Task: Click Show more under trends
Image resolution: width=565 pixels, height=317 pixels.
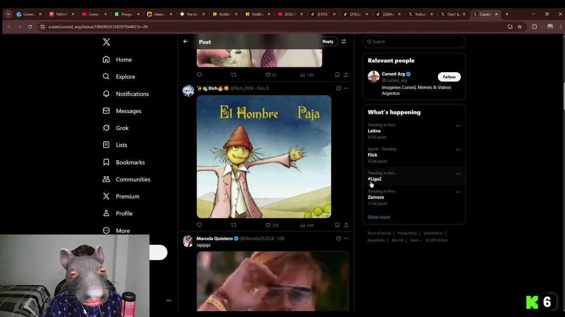Action: click(379, 217)
